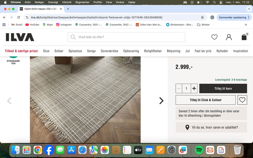Click the browser forward arrow
253x158 pixels.
pyautogui.click(x=11, y=17)
